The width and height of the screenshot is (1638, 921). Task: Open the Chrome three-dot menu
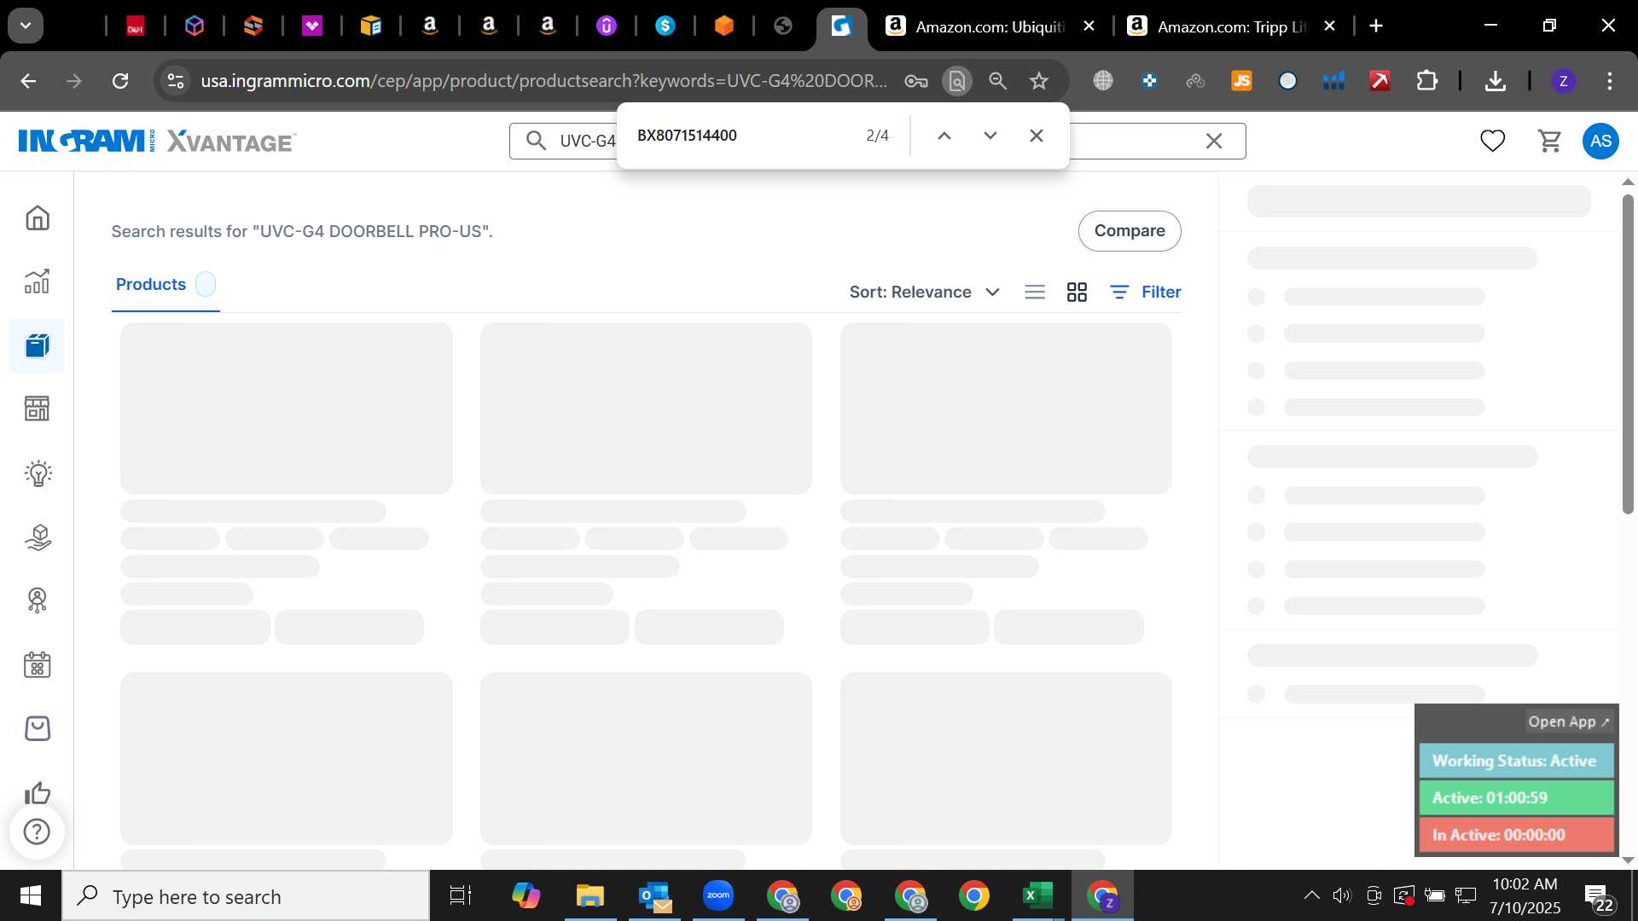point(1610,81)
